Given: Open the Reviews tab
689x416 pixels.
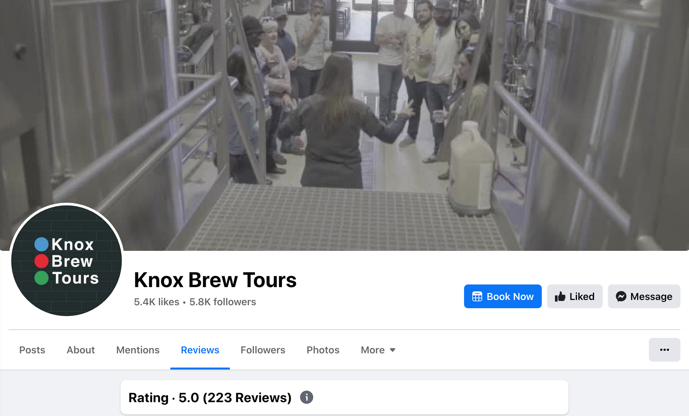Looking at the screenshot, I should point(200,350).
